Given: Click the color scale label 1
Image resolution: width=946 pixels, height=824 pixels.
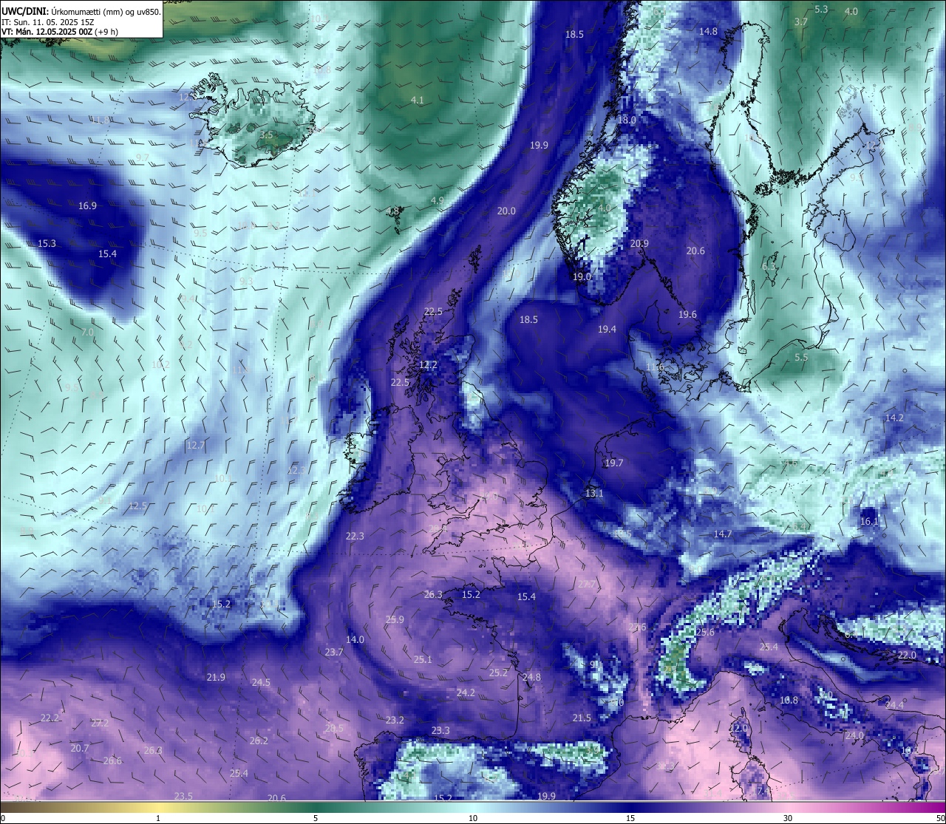Looking at the screenshot, I should click(x=158, y=818).
